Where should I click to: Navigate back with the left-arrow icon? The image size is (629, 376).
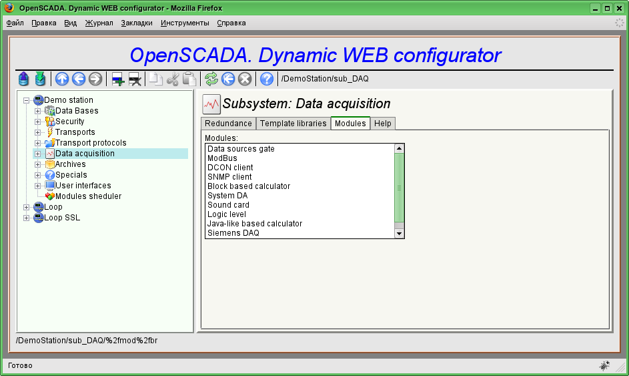tap(79, 79)
